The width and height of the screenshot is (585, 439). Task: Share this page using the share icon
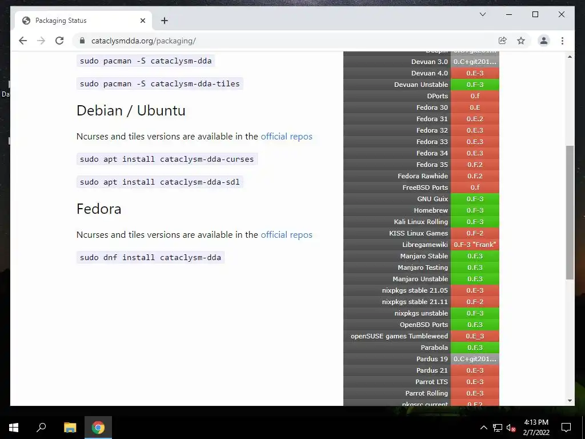[503, 41]
